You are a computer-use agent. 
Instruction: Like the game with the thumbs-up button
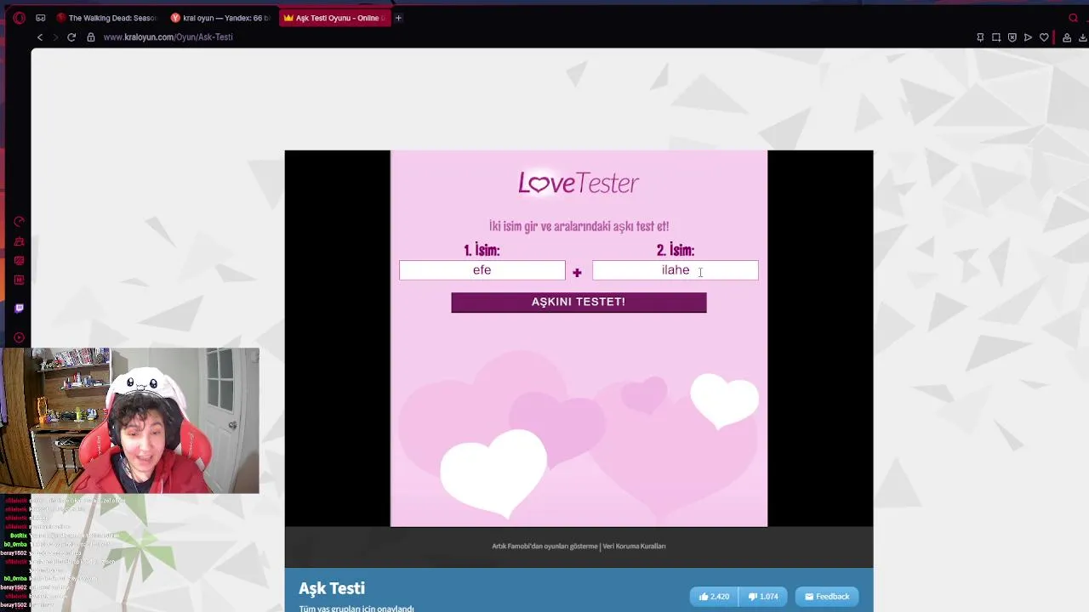pyautogui.click(x=714, y=597)
